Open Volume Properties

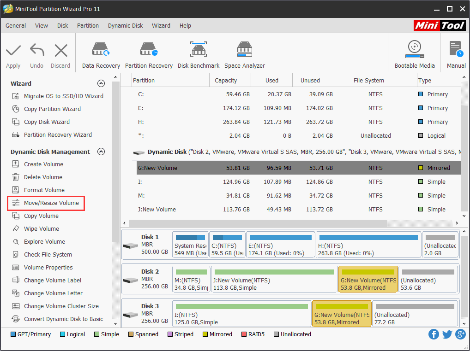click(x=42, y=267)
